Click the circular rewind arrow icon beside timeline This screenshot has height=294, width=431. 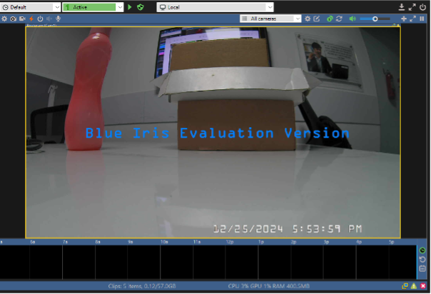coord(422,260)
